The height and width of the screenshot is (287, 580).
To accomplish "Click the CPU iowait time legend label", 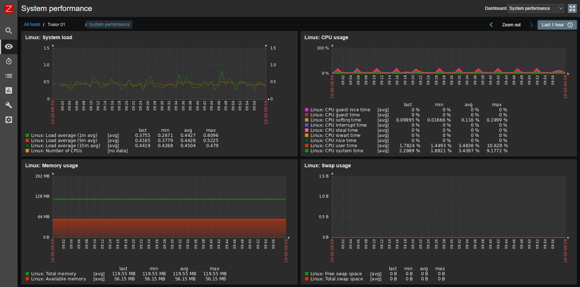I will tap(335, 135).
